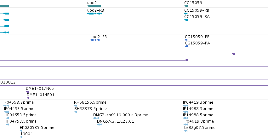The height and width of the screenshot is (139, 268).
Task: Click the CG15059 gene label
Action: tap(193, 3)
